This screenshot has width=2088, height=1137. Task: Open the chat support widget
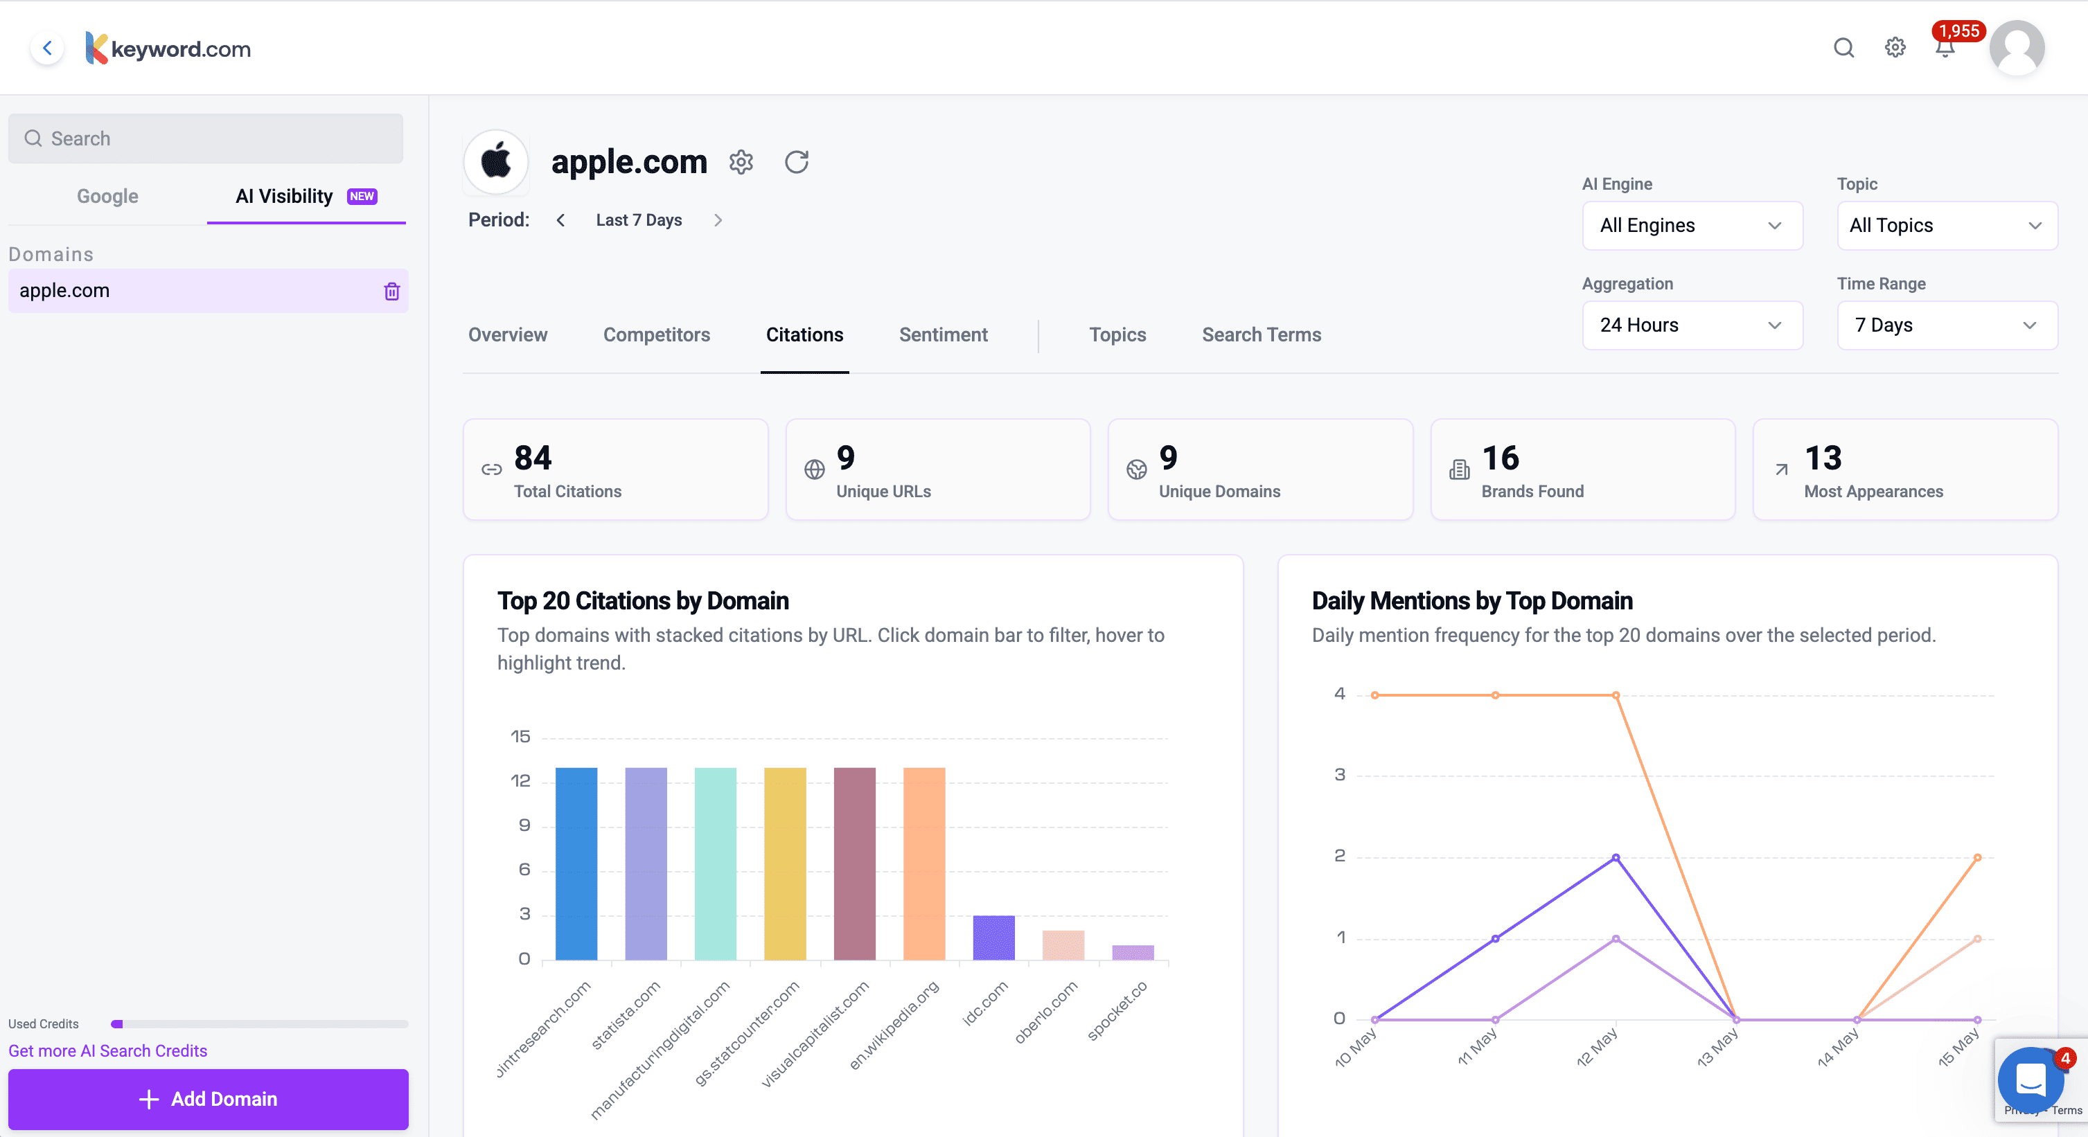tap(2031, 1080)
